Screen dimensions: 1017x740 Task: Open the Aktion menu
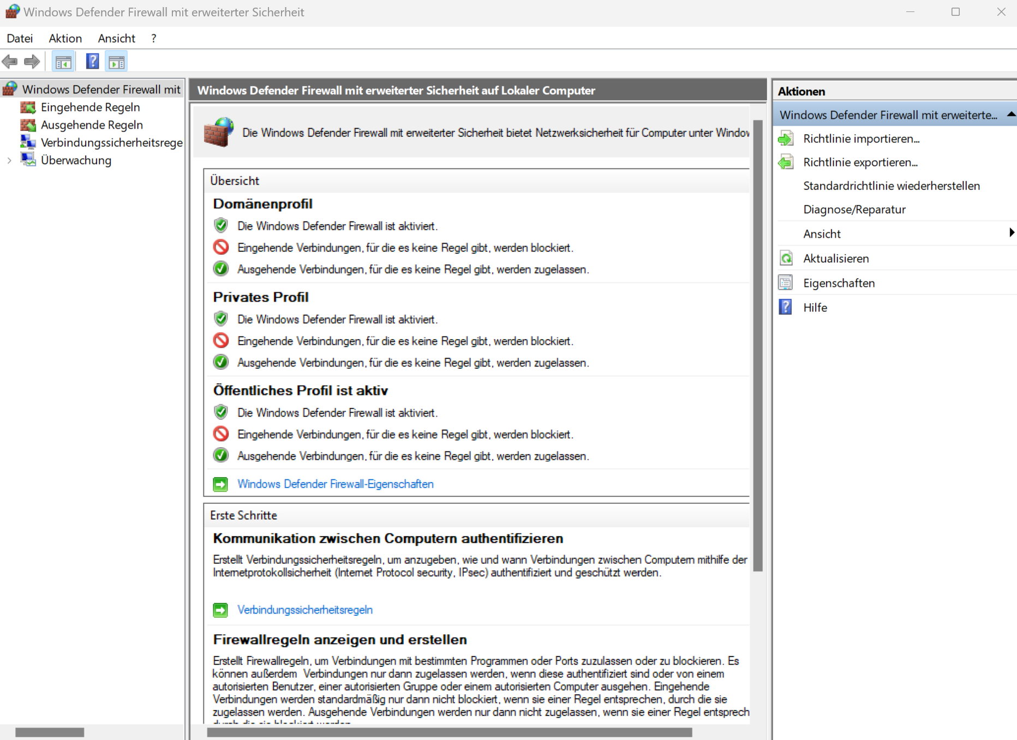click(65, 38)
